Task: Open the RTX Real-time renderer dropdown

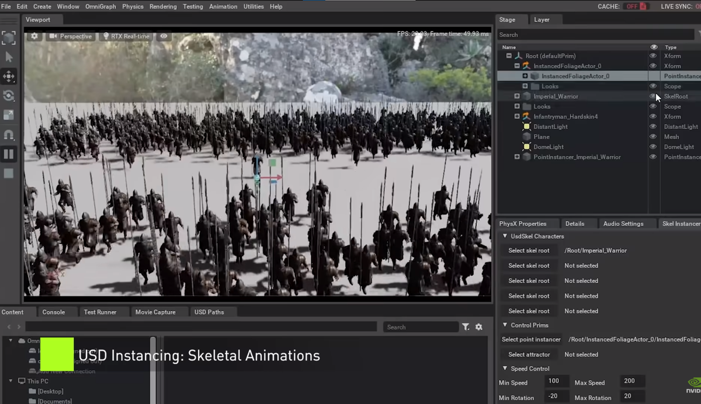Action: pos(126,36)
